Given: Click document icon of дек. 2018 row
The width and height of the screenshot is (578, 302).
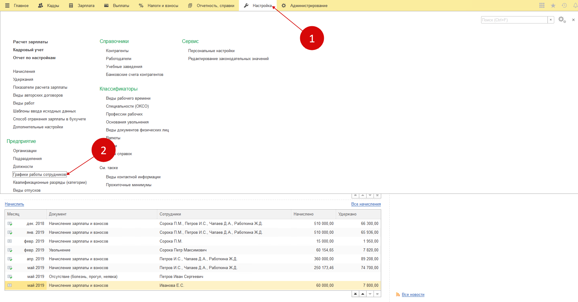Looking at the screenshot, I should click(10, 223).
